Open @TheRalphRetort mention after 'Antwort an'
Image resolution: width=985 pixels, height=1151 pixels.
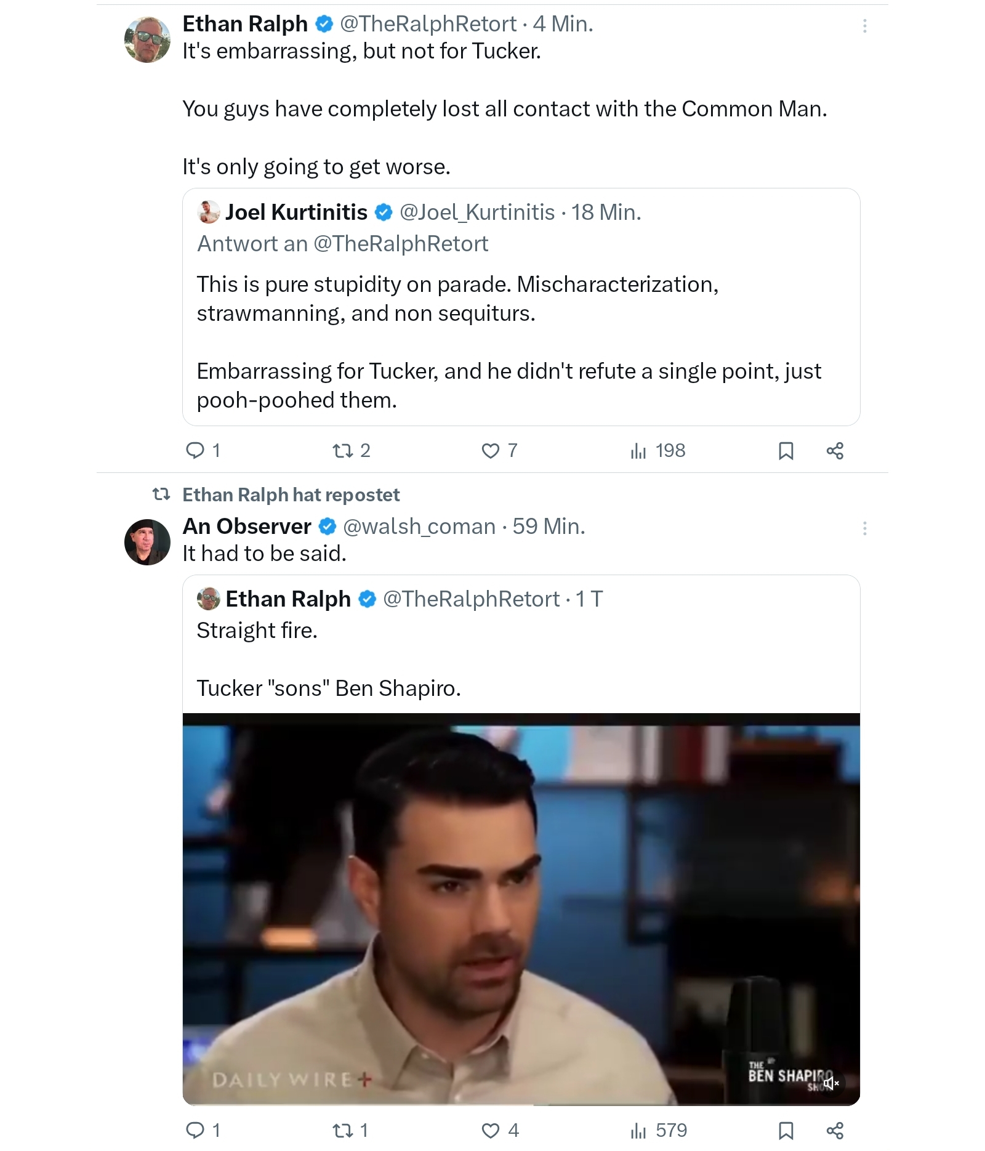pos(401,244)
